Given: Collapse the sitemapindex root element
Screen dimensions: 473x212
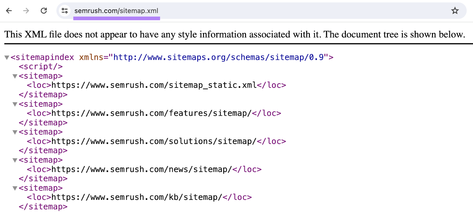Looking at the screenshot, I should (x=7, y=57).
